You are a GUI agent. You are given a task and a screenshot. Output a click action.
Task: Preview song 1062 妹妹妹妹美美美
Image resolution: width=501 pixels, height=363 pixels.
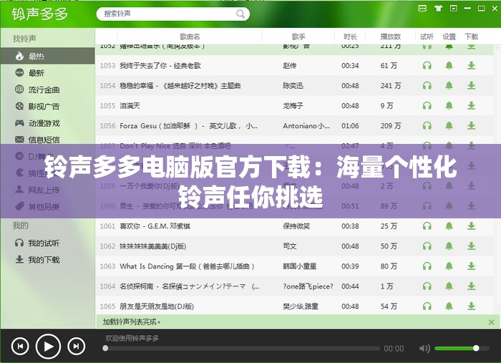pyautogui.click(x=427, y=246)
